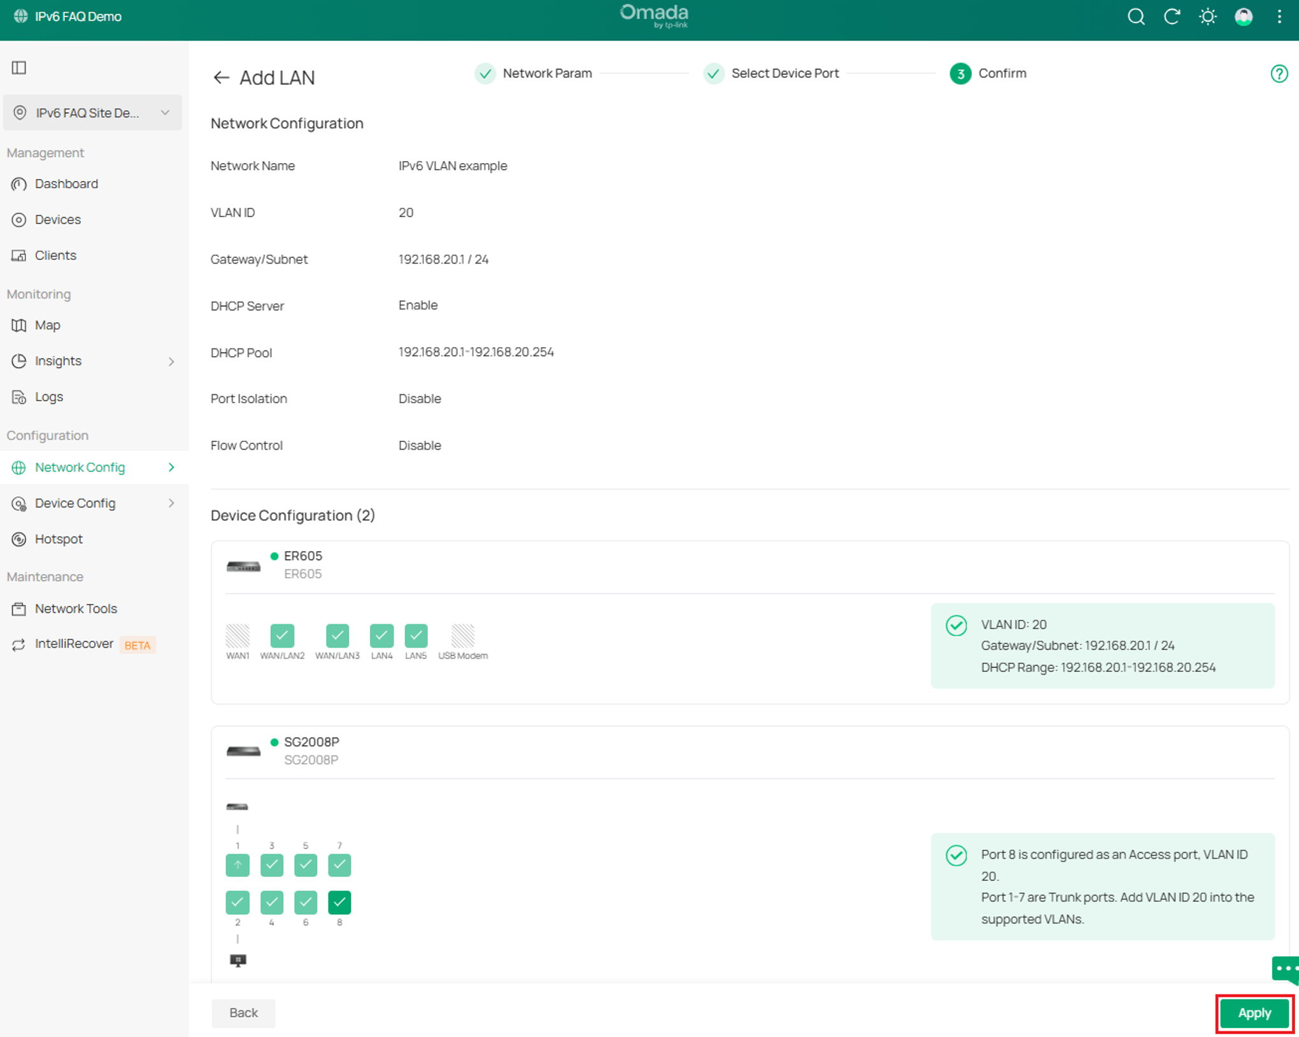Screen dimensions: 1299x1037
Task: Click the IPv6 FAQ Demo title text
Action: (x=78, y=17)
